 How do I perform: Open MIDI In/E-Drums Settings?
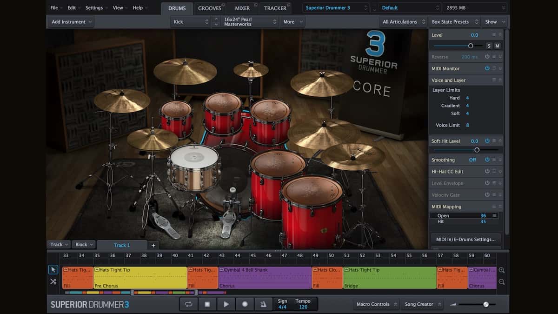(x=465, y=239)
